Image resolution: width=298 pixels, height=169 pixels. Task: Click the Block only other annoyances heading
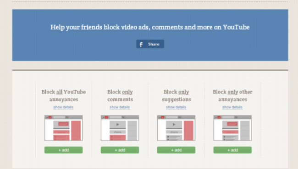point(232,96)
